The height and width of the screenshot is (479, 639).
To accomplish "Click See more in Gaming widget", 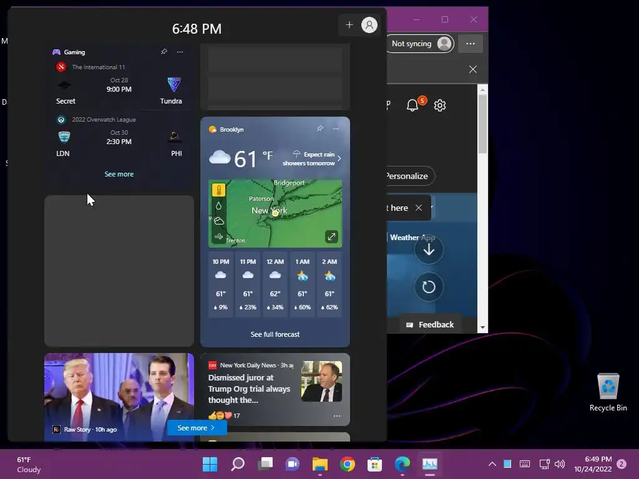I will [x=119, y=174].
